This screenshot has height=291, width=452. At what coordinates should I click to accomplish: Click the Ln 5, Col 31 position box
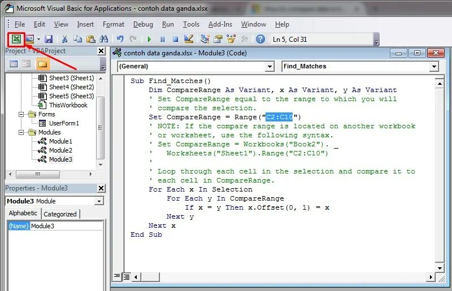(x=321, y=40)
